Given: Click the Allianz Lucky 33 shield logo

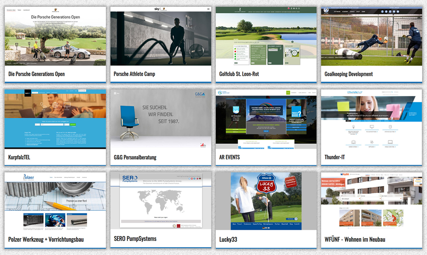Looking at the screenshot, I should click(266, 184).
